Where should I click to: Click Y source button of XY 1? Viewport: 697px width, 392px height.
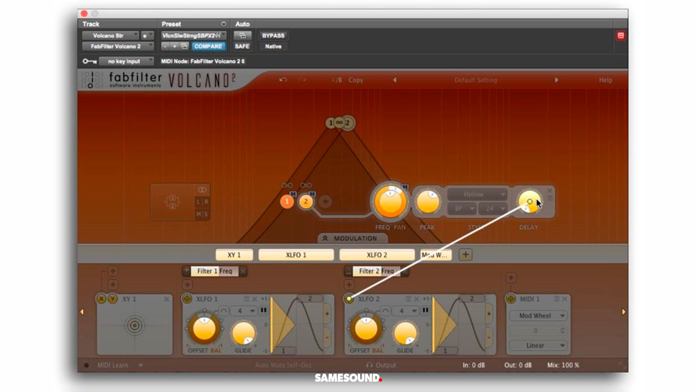click(x=112, y=299)
